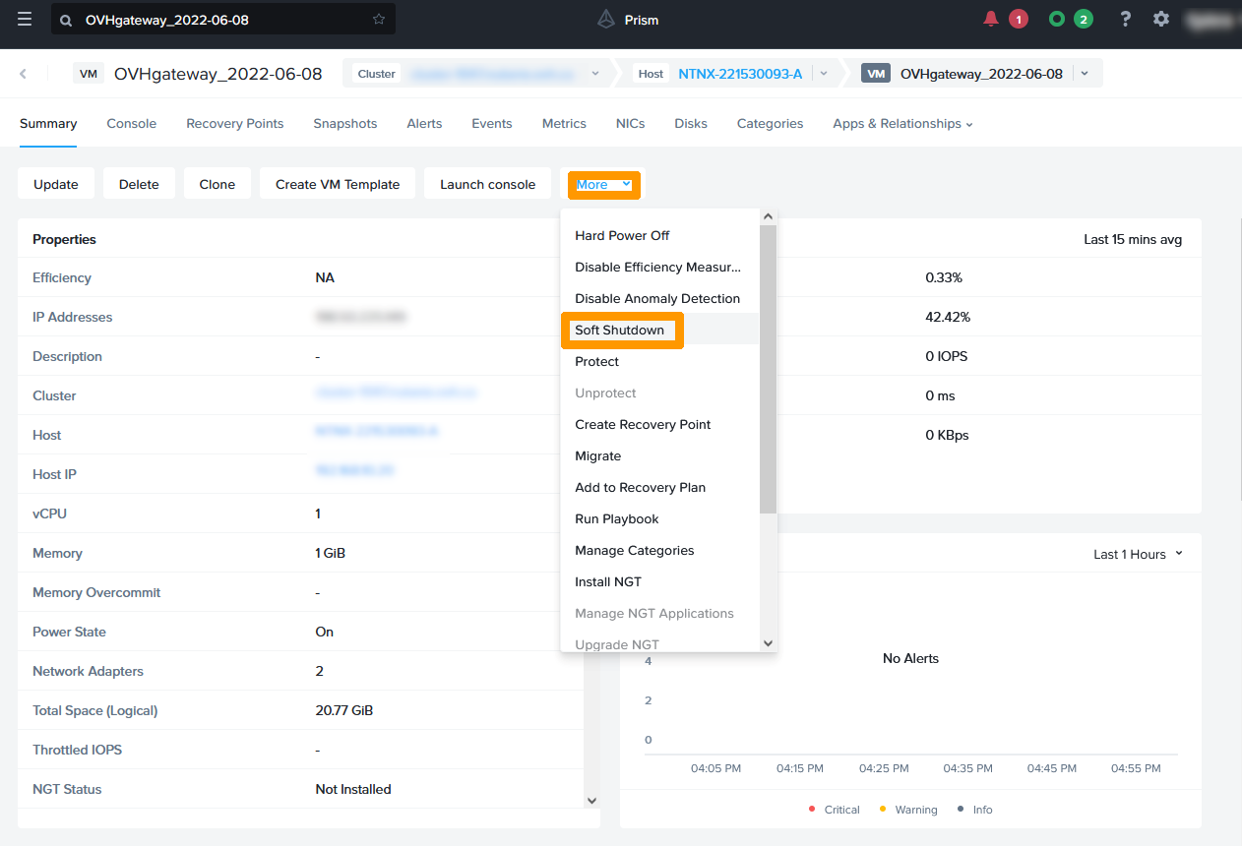
Task: Go back using the left arrow icon
Action: [23, 74]
